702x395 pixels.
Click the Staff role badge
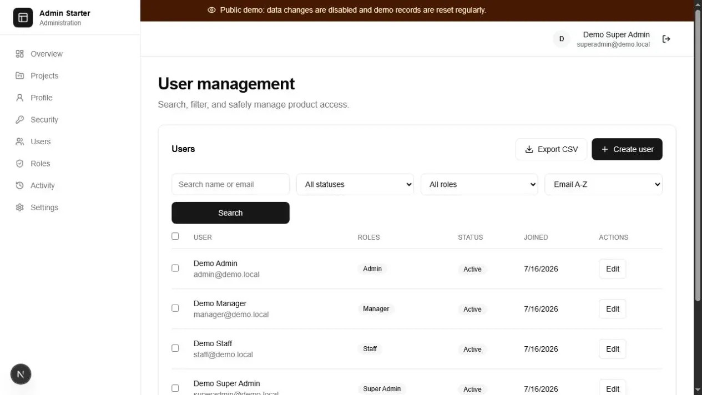370,348
